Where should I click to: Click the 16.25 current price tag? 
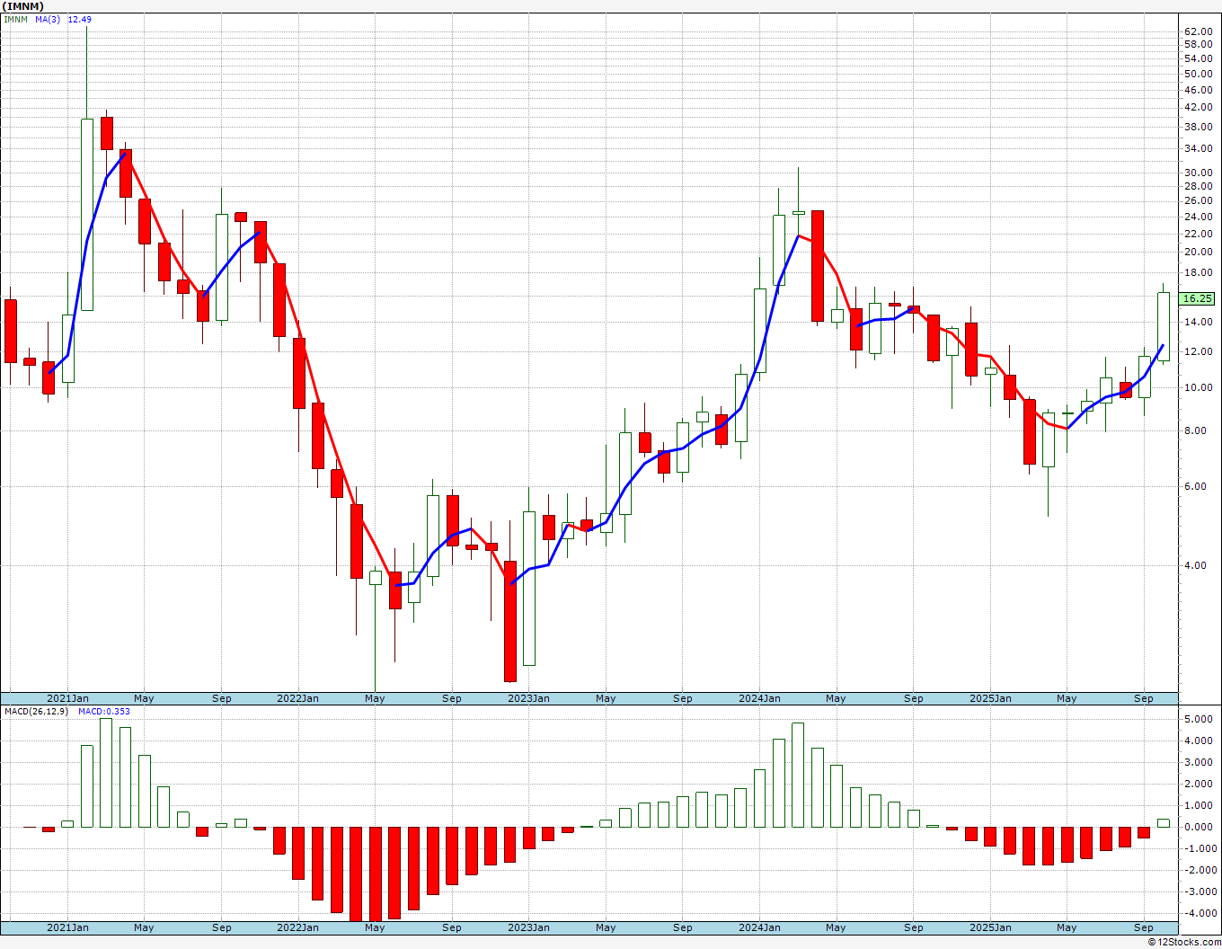pyautogui.click(x=1198, y=298)
